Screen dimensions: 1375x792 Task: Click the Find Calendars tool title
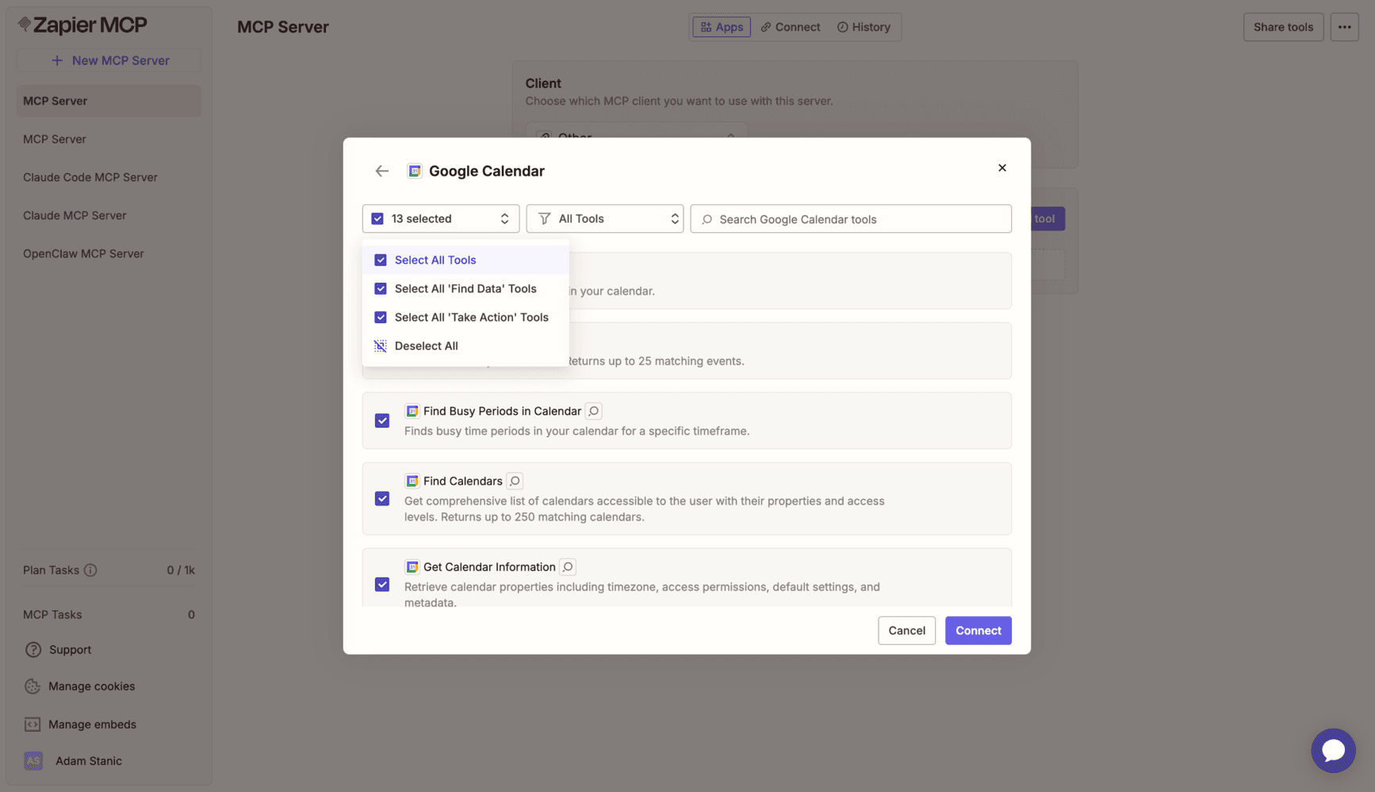(463, 481)
